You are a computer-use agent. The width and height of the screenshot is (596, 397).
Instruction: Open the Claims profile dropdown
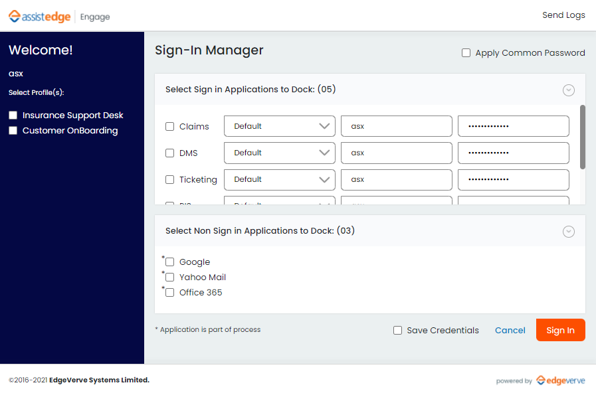tap(279, 126)
